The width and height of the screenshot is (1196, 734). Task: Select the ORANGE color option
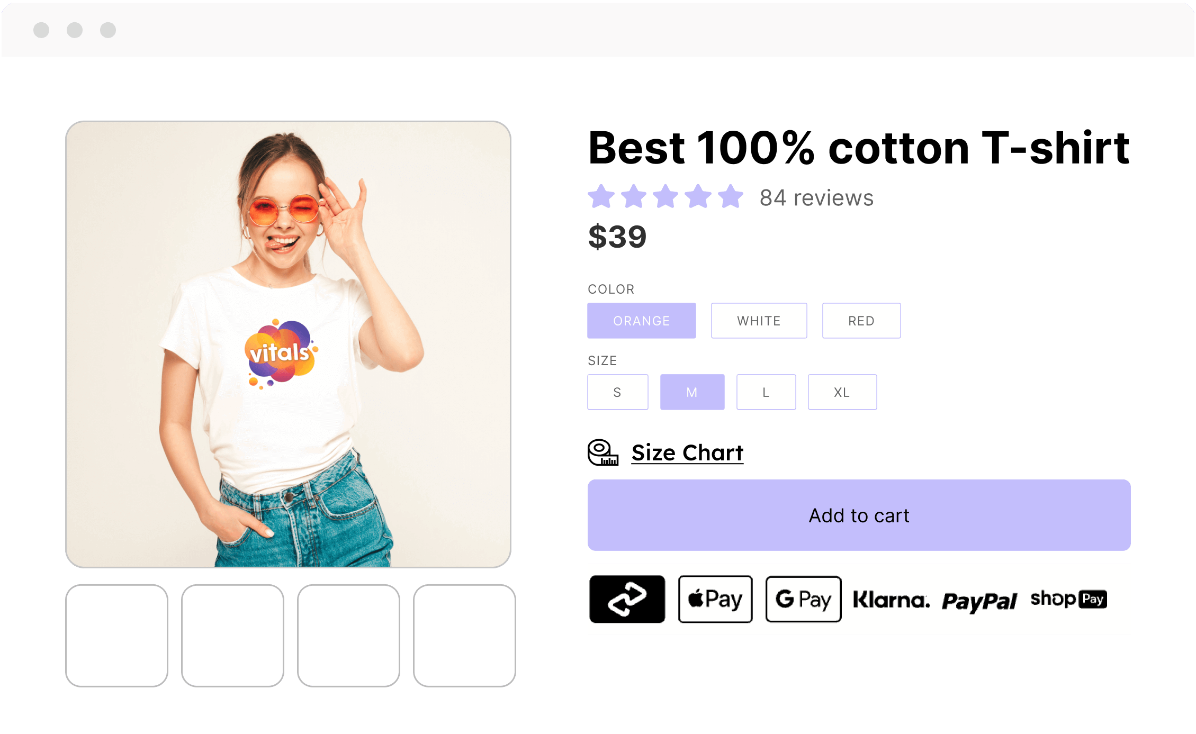641,321
